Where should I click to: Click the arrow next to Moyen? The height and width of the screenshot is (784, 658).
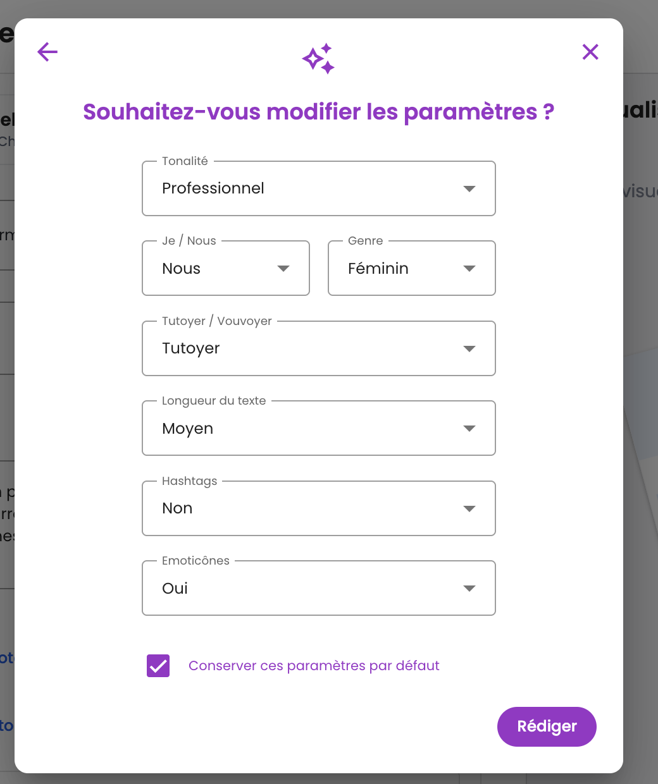pyautogui.click(x=469, y=429)
